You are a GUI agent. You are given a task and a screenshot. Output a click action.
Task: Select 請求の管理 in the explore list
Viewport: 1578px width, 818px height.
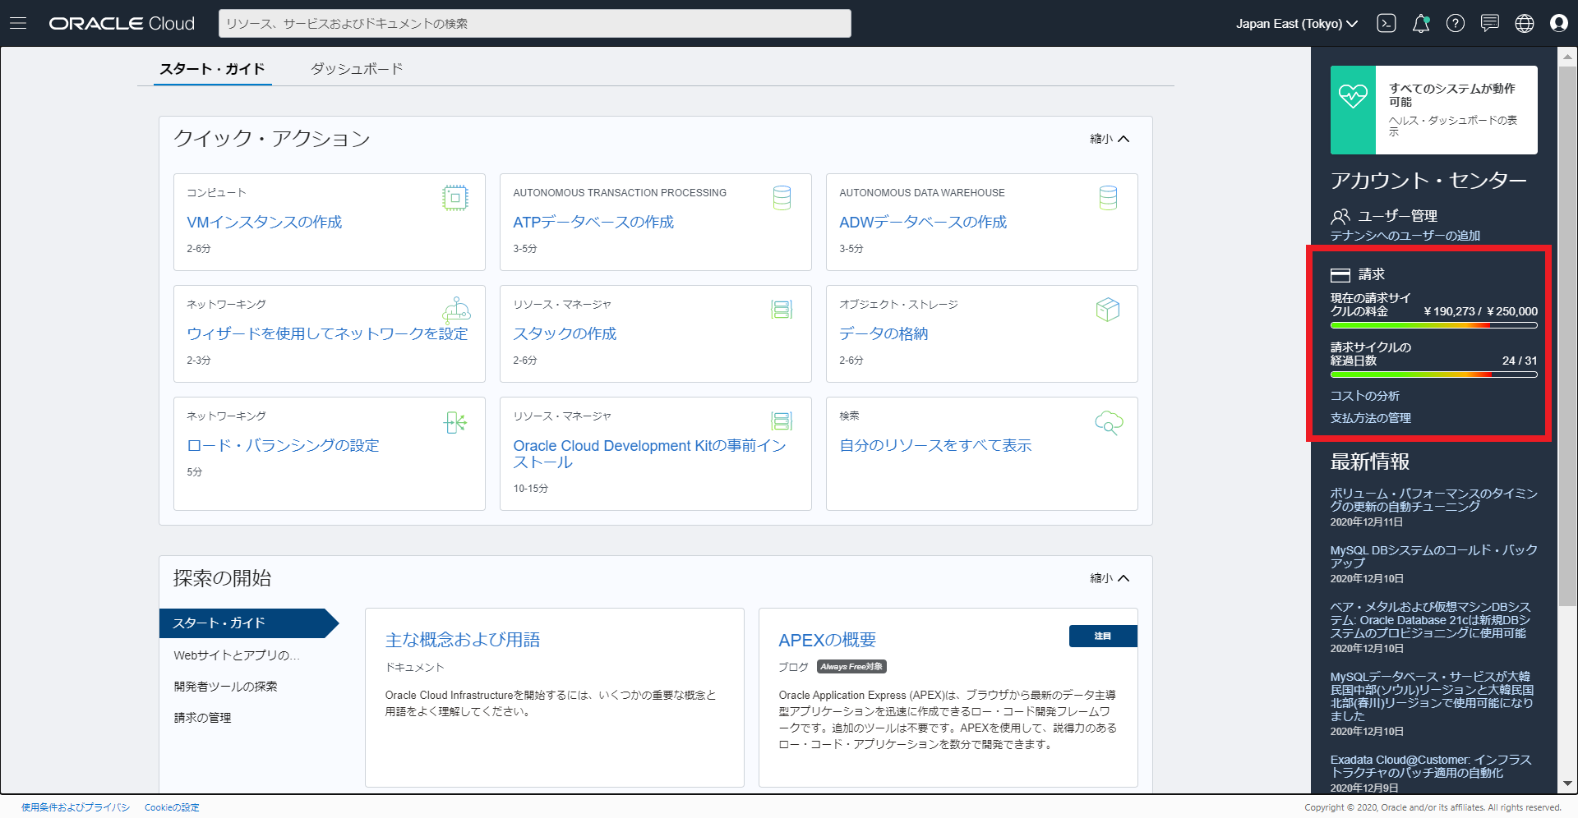pyautogui.click(x=202, y=718)
